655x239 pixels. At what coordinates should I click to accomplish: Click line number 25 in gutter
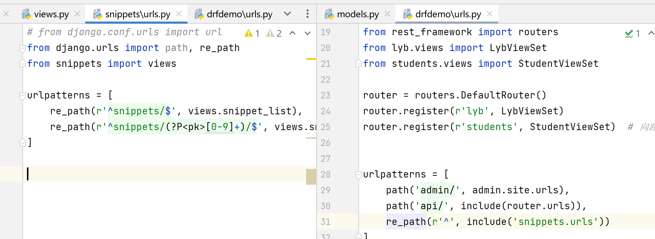coord(325,127)
